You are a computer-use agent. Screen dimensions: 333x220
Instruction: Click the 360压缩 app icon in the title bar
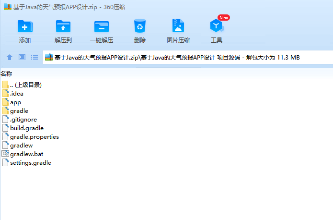pos(8,7)
